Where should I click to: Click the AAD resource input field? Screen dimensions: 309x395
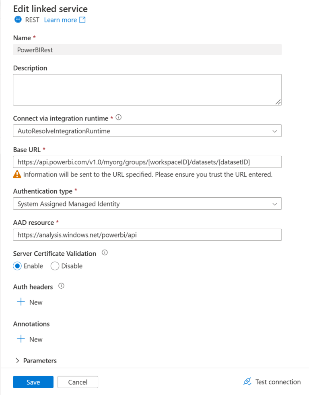tap(147, 235)
